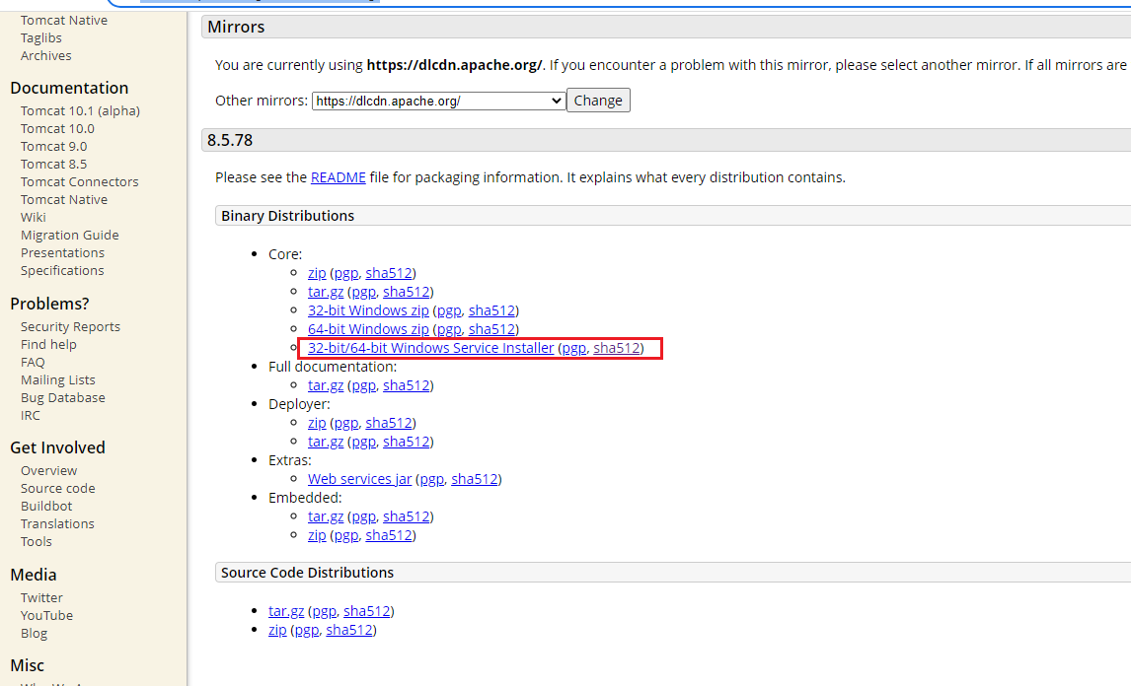Viewport: 1131px width, 686px height.
Task: Open the Wiki link
Action: tap(34, 218)
